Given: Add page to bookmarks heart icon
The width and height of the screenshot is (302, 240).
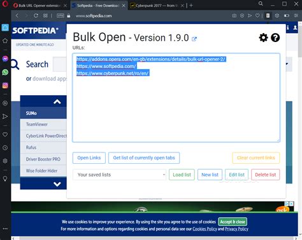Looking at the screenshot, I should (257, 16).
